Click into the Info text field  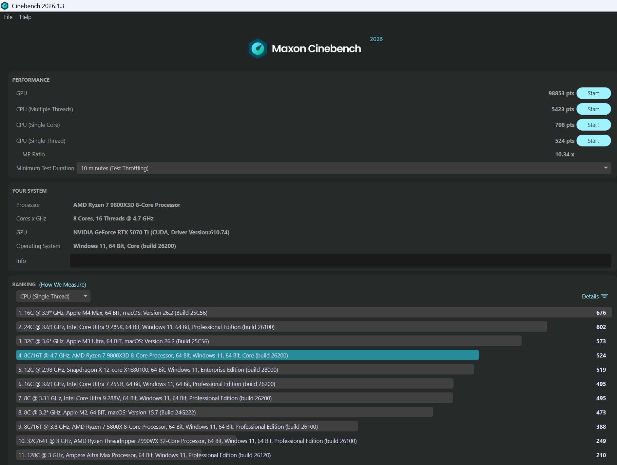click(341, 261)
